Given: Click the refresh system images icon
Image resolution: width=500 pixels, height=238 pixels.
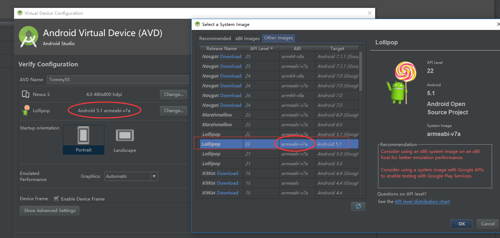Looking at the screenshot, I should point(358,206).
